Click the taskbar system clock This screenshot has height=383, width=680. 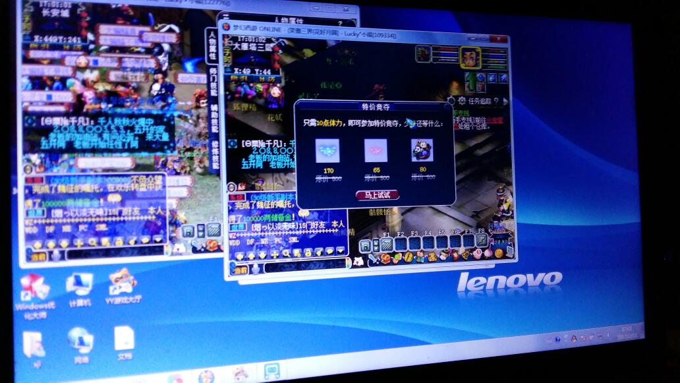pos(627,332)
